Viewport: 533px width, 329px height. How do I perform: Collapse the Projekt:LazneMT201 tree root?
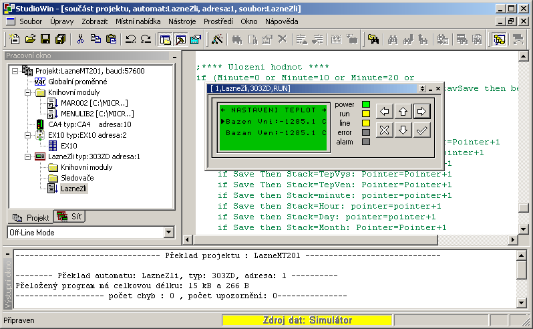point(15,71)
